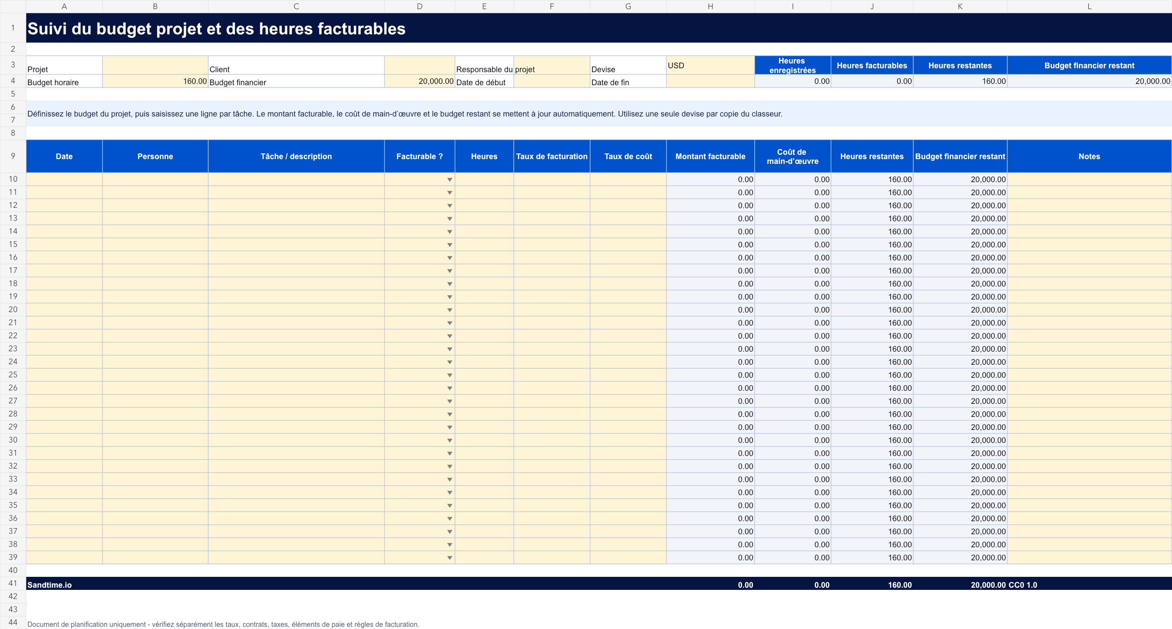
Task: Click the Heures restantes value in row 26
Action: (x=872, y=388)
